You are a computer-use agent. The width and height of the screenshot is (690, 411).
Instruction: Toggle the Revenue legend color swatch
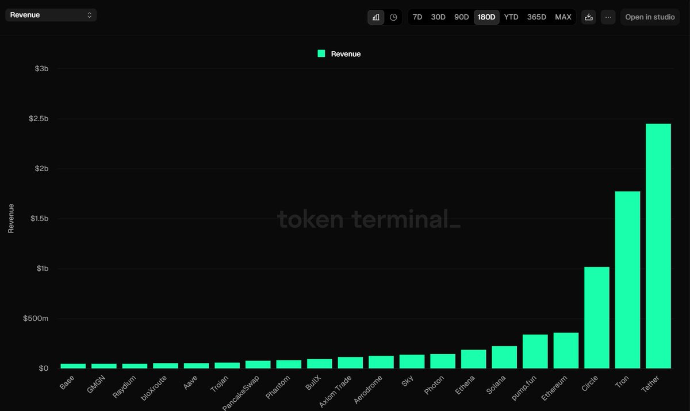321,53
